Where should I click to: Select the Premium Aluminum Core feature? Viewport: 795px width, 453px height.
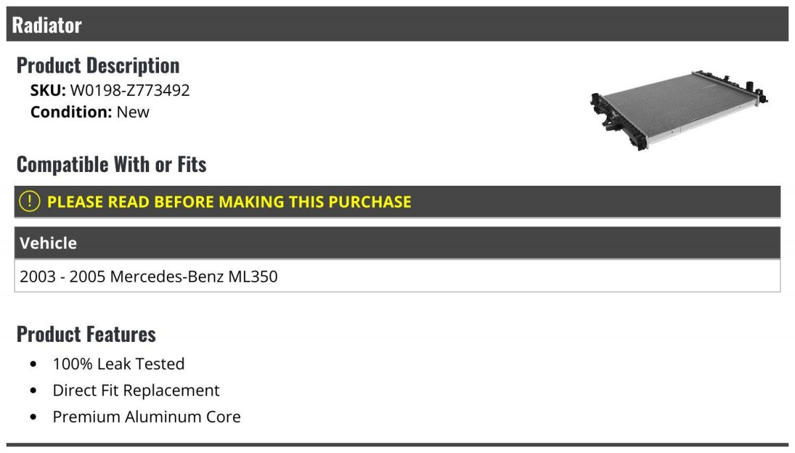pyautogui.click(x=146, y=417)
